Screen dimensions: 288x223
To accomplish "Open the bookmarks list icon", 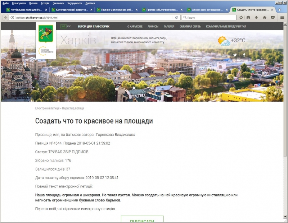I will tap(248, 17).
